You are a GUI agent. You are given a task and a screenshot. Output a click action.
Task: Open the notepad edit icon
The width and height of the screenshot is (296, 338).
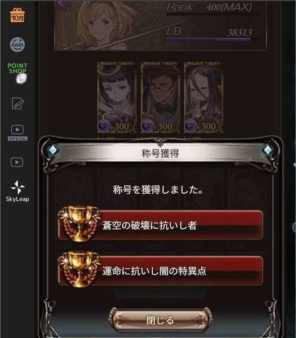pyautogui.click(x=17, y=103)
